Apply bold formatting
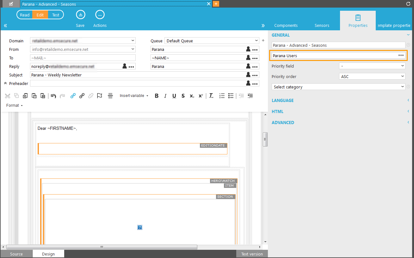 click(157, 96)
